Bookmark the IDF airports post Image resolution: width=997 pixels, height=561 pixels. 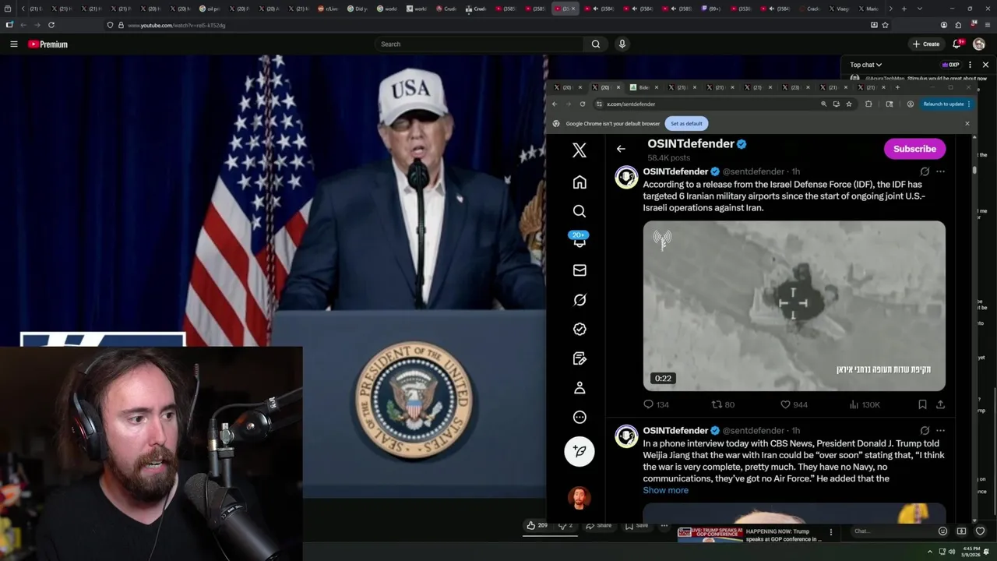(x=922, y=404)
